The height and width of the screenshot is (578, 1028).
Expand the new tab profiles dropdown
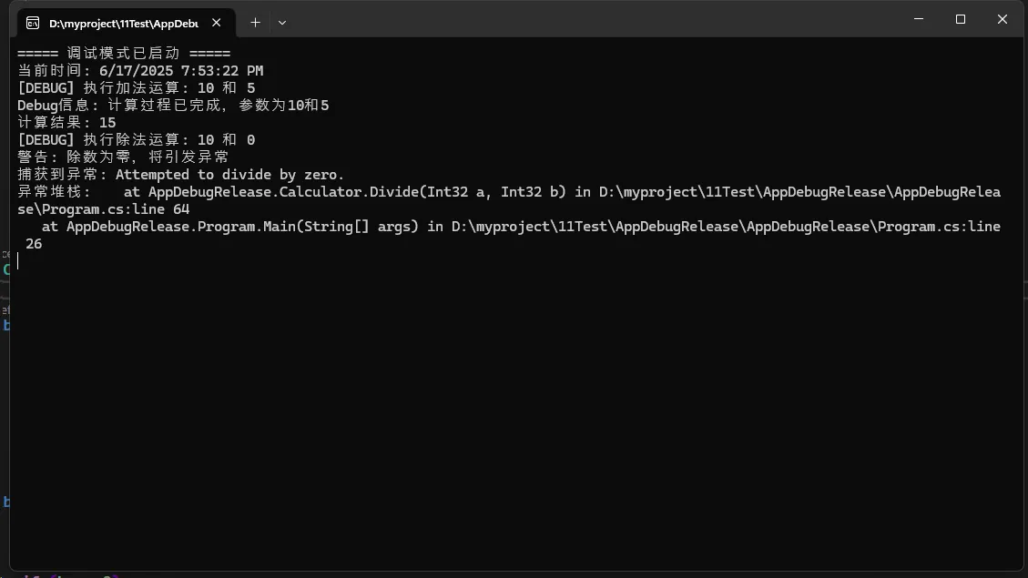pyautogui.click(x=282, y=23)
